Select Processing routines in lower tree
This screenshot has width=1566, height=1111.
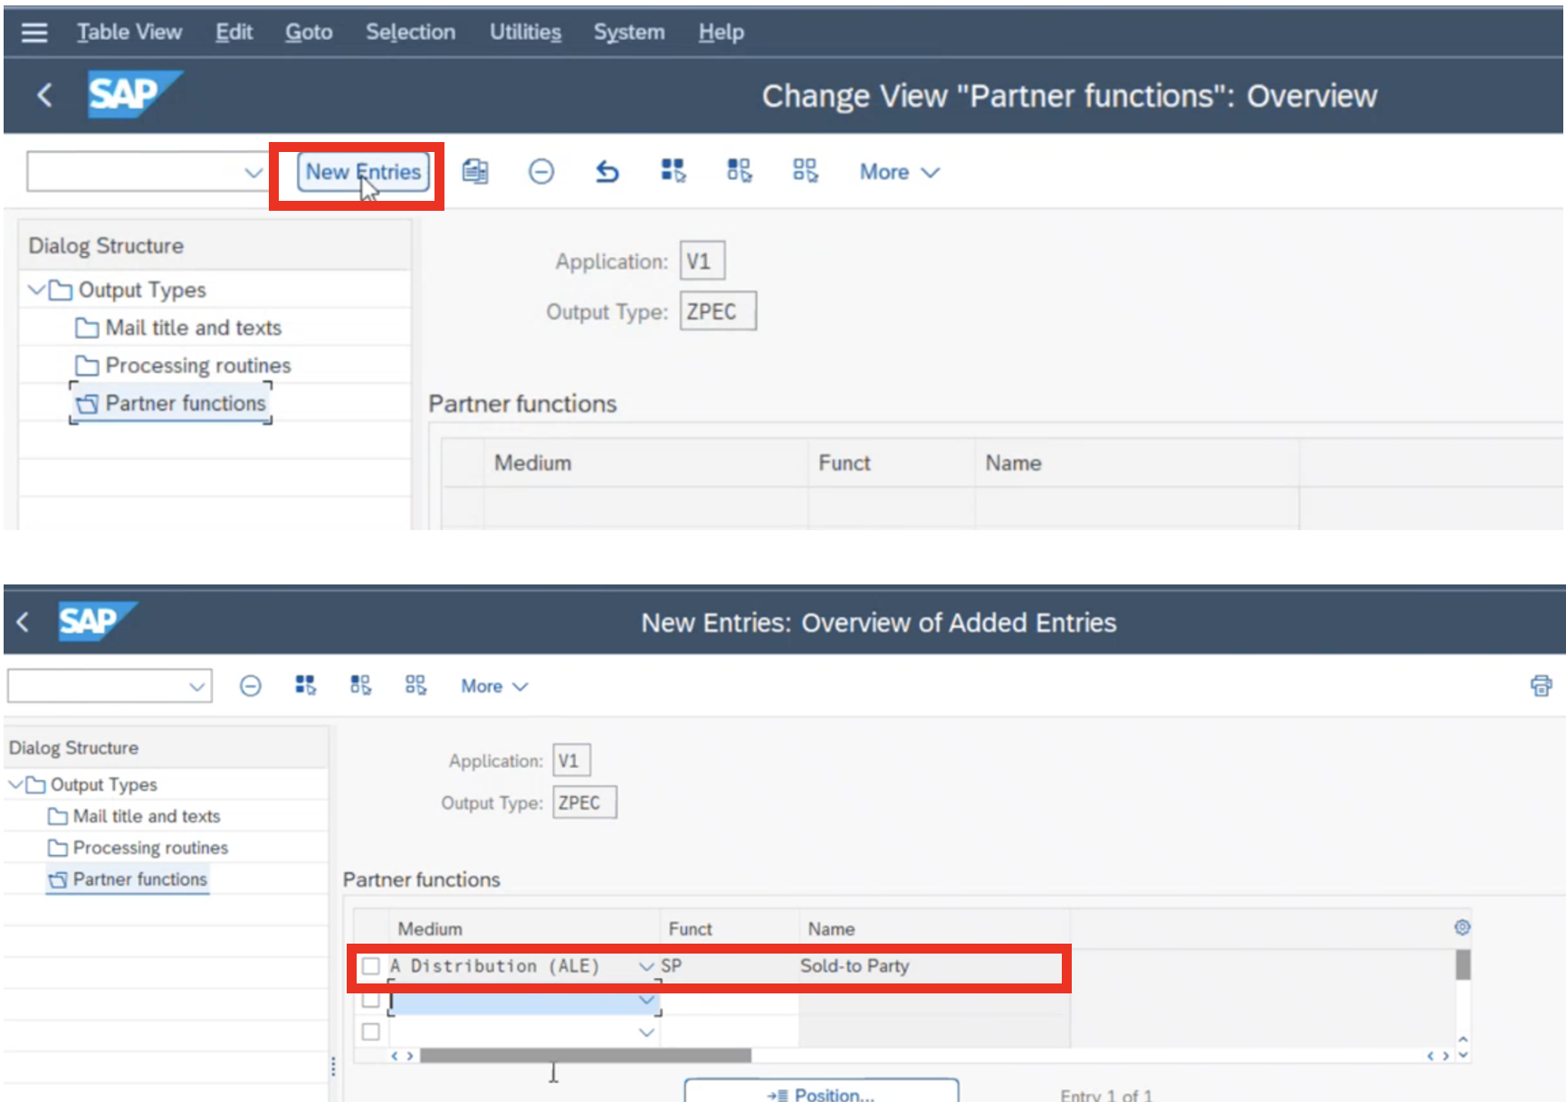coord(150,848)
